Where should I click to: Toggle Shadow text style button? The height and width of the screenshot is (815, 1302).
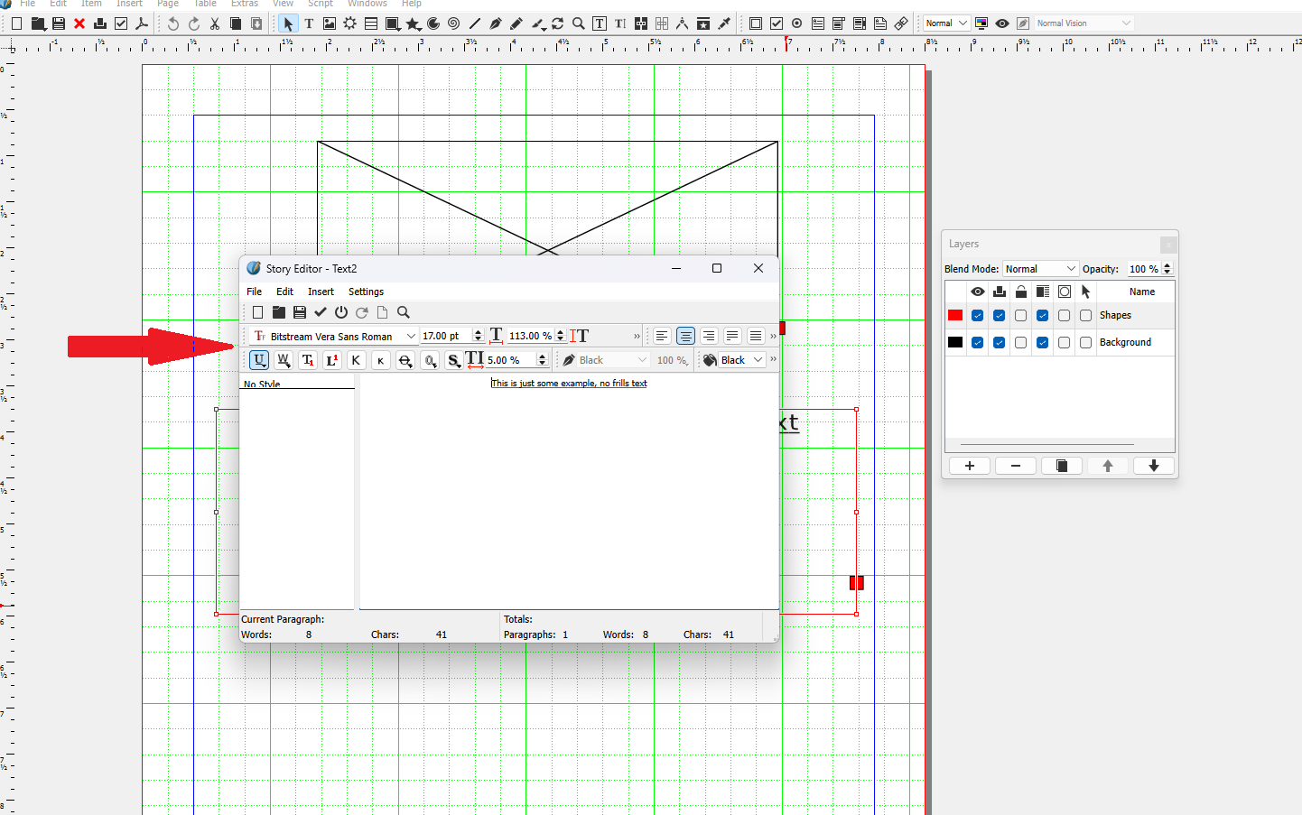click(454, 360)
